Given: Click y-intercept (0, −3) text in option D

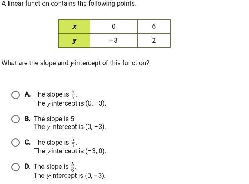Looking at the screenshot, I should click(70, 175).
